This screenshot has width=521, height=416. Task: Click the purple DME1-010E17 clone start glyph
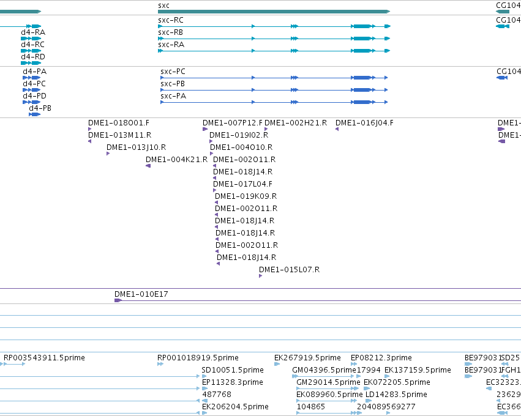(x=118, y=300)
